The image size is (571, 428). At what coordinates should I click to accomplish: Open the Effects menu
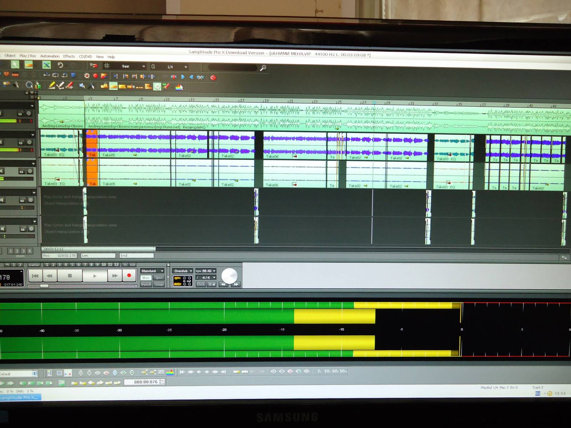[69, 56]
